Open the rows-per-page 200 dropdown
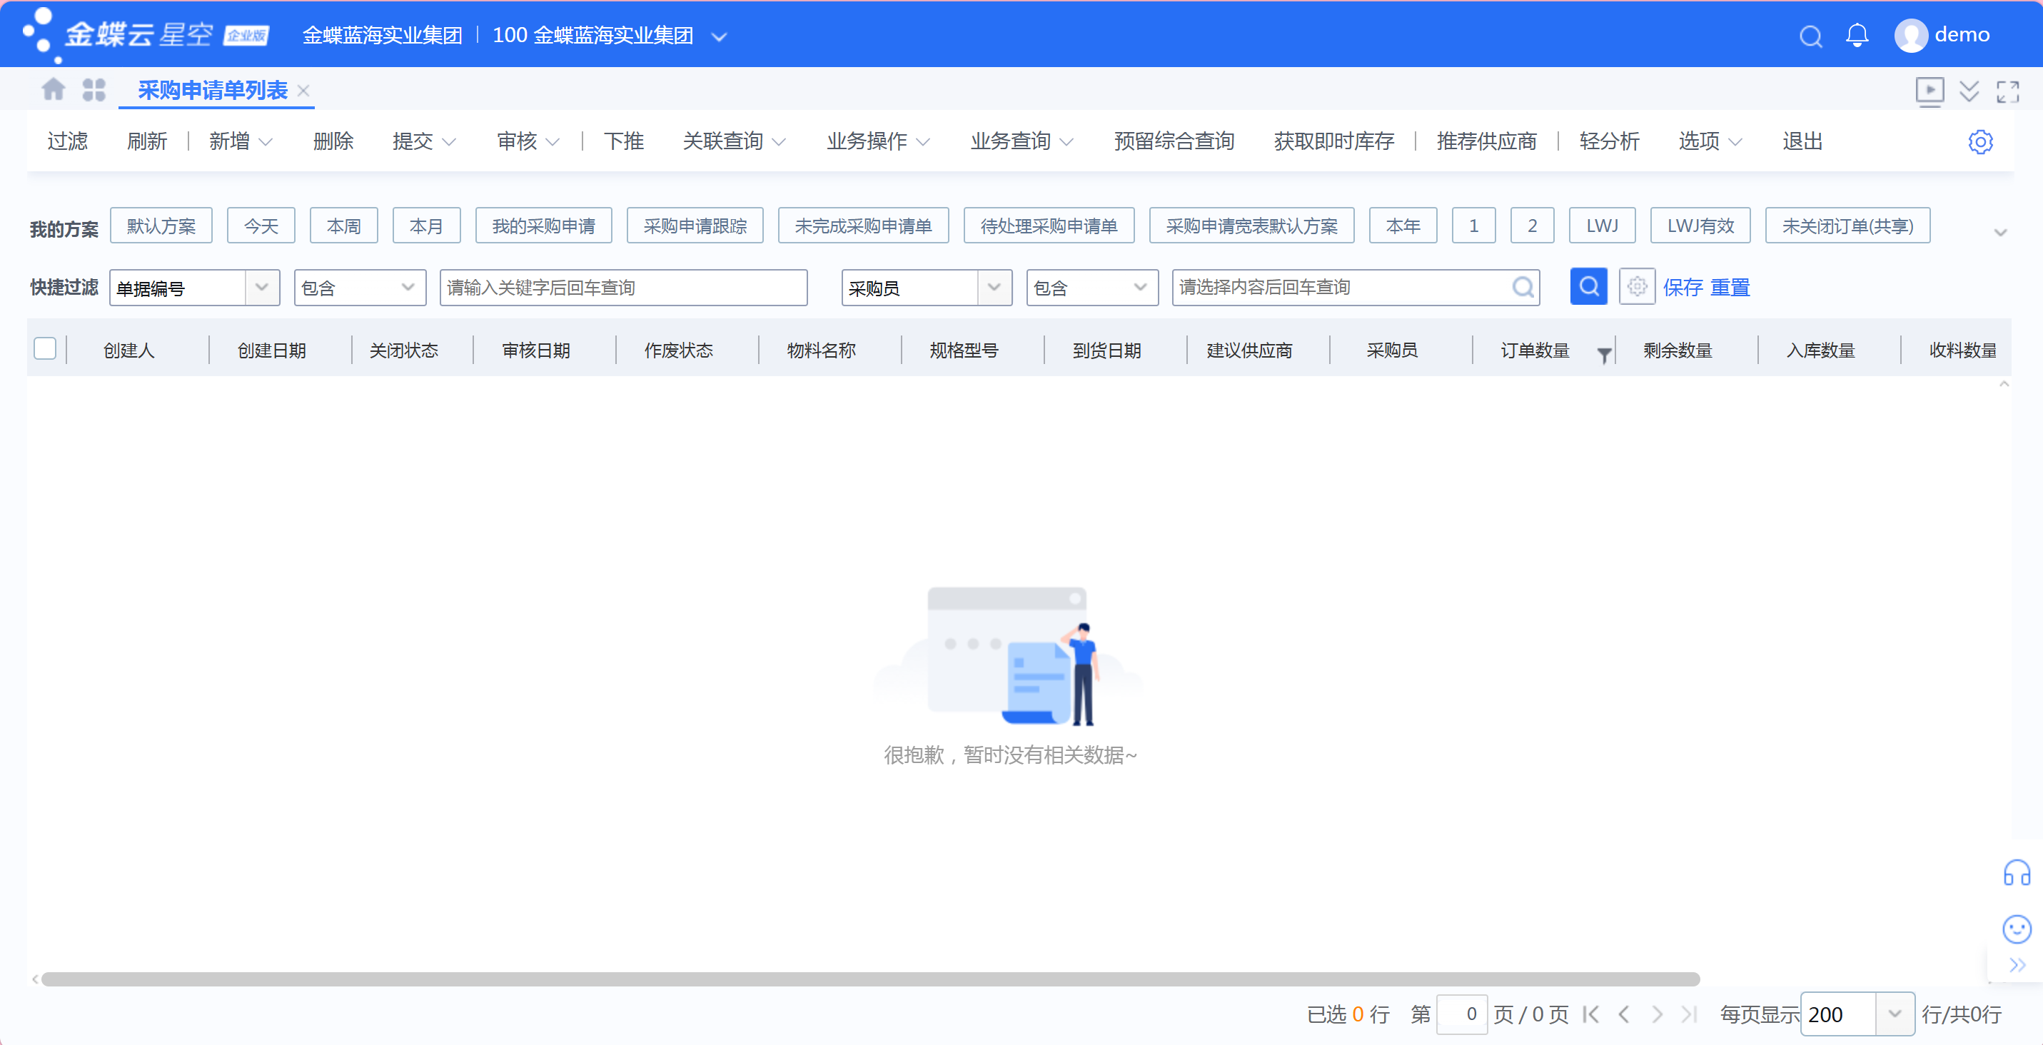Screen dimensions: 2043x1045 tap(1895, 1014)
